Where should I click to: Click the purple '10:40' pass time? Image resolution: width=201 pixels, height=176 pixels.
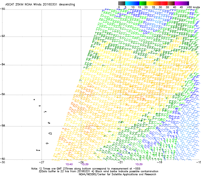pyautogui.click(x=69, y=164)
